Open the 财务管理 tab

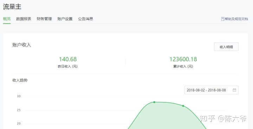(44, 19)
